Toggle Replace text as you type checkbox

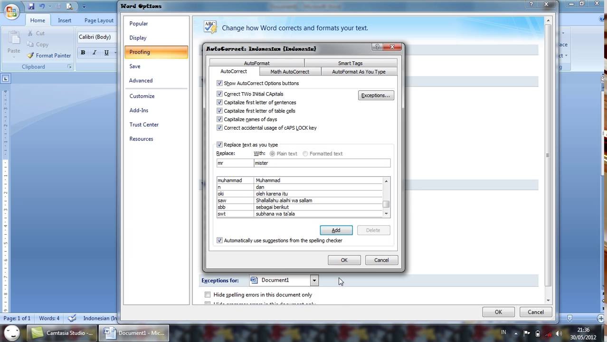(x=219, y=145)
